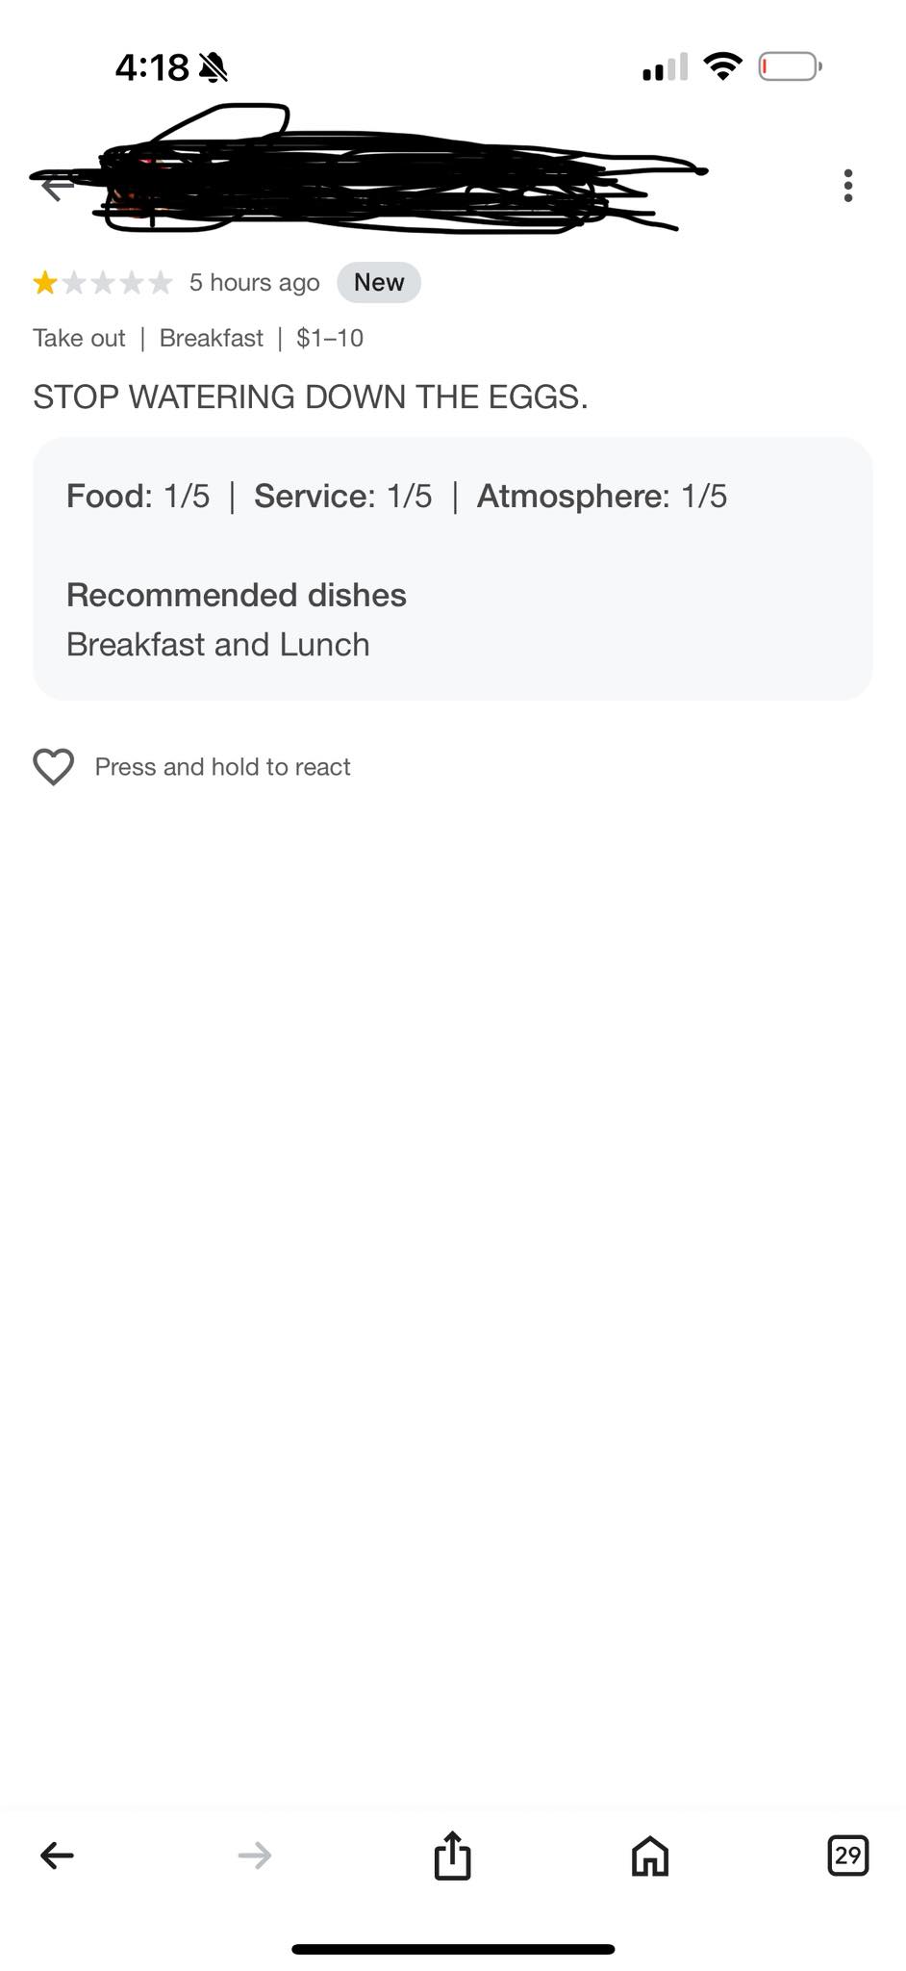Tap the "Take out" tag
This screenshot has height=1971, width=906.
pos(79,338)
